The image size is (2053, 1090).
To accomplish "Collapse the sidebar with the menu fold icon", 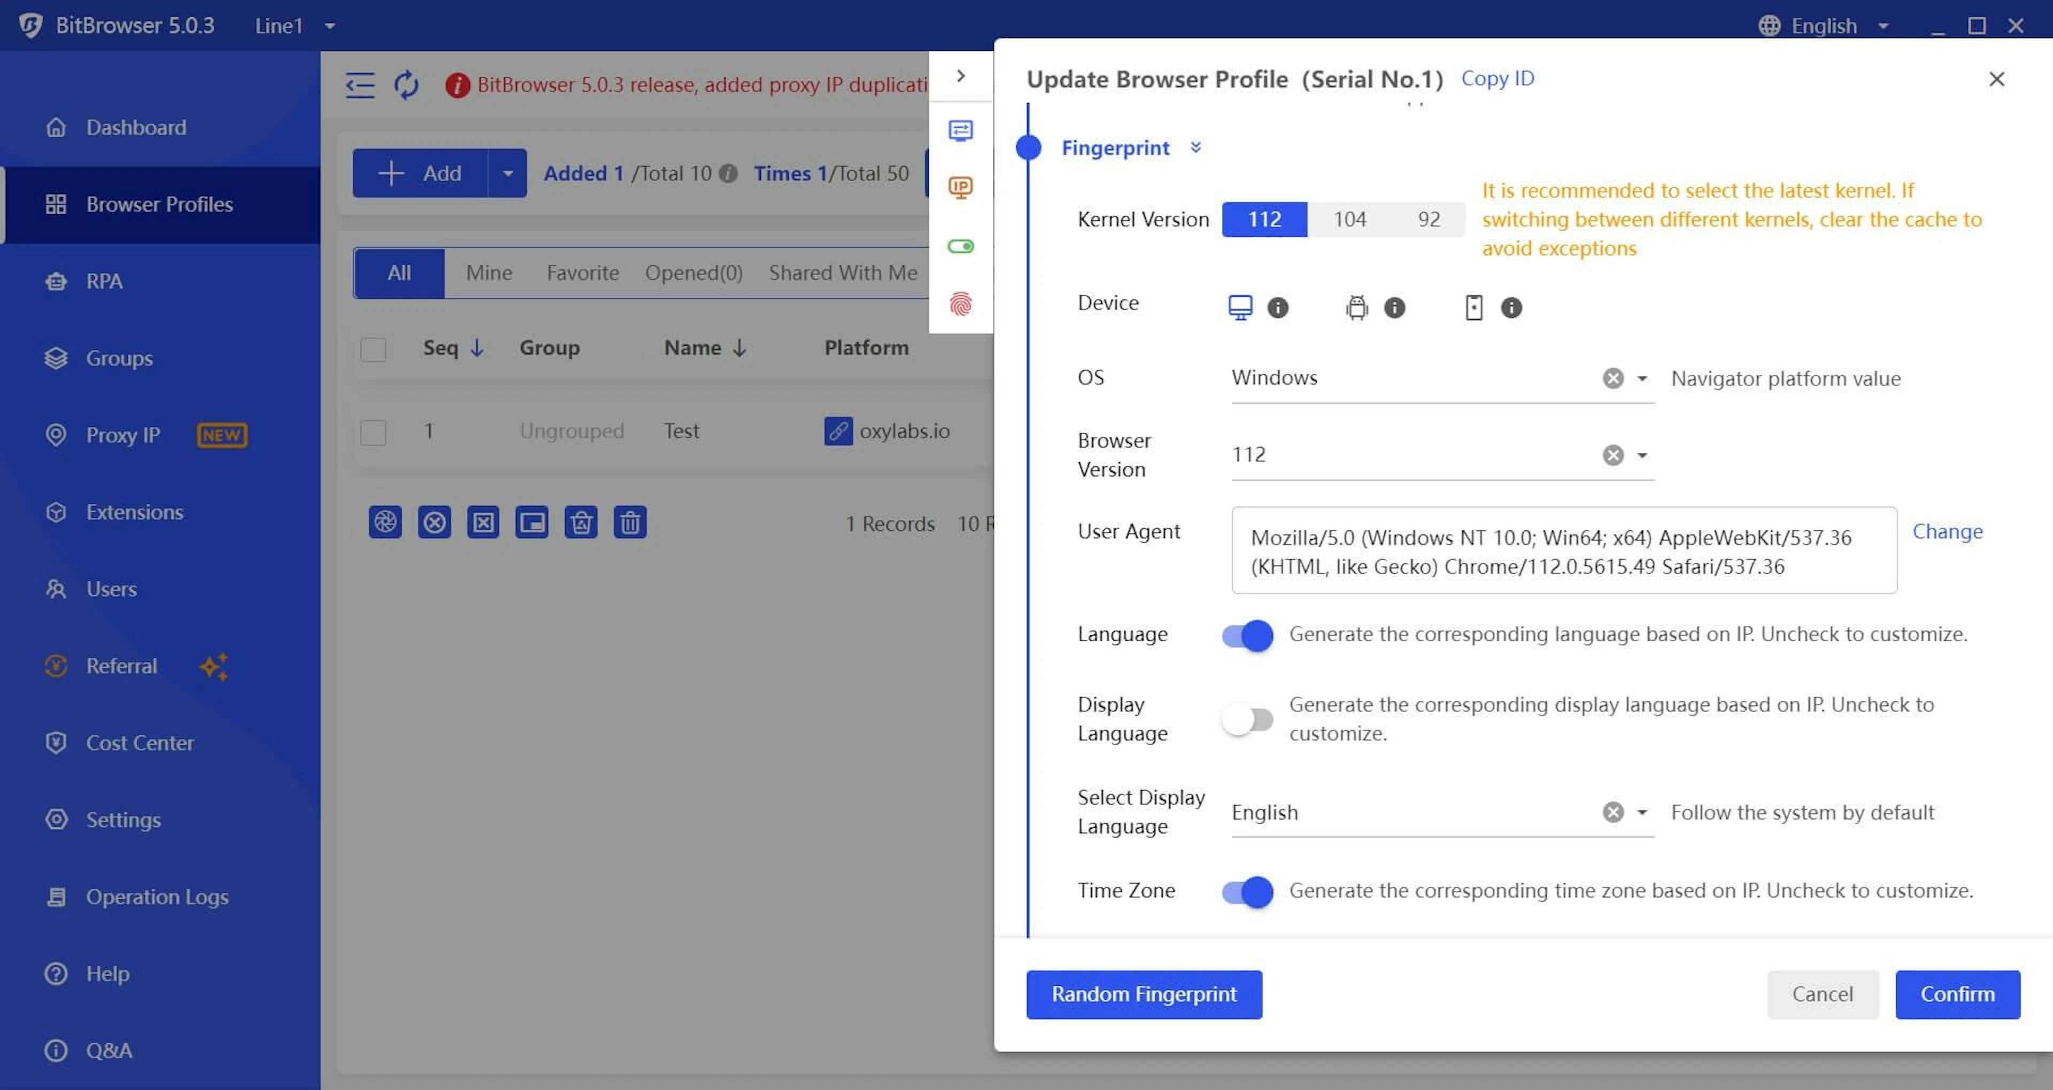I will point(360,84).
